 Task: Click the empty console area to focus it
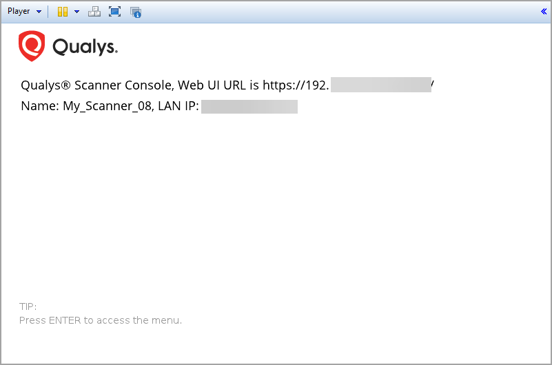276,207
